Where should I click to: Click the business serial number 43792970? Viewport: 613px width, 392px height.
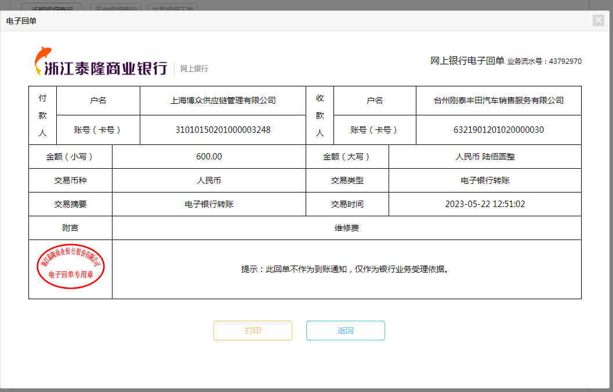(x=565, y=61)
